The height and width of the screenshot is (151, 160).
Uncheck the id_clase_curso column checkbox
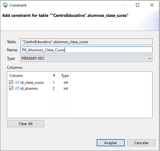11,82
